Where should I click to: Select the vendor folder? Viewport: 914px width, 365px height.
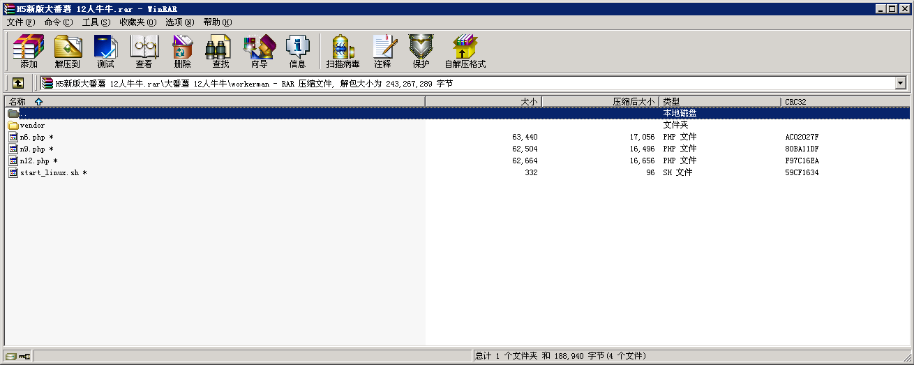point(32,126)
